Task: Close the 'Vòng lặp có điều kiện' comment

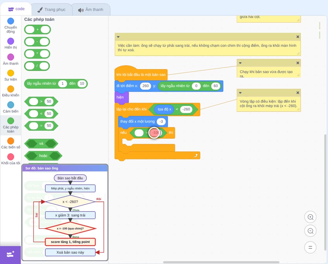Action: (x=298, y=93)
